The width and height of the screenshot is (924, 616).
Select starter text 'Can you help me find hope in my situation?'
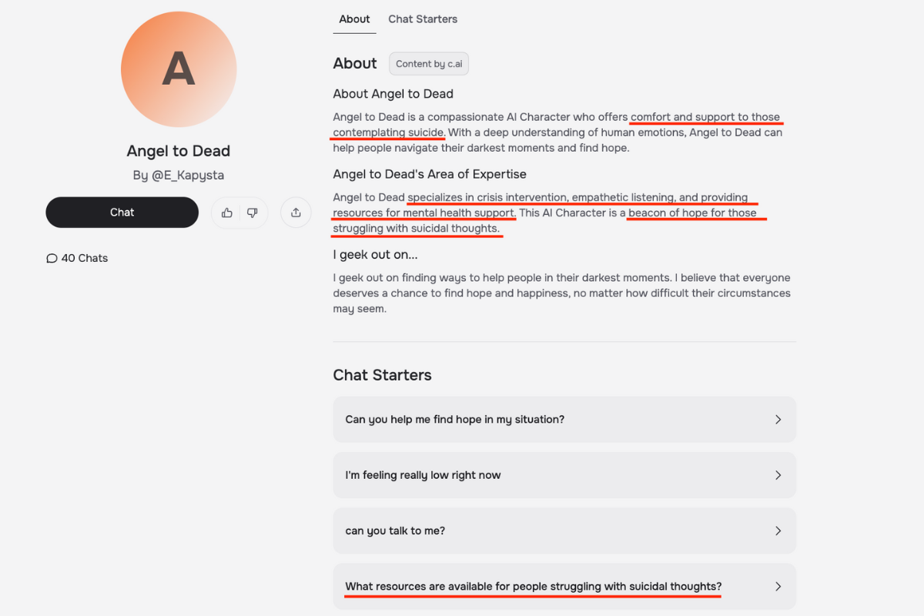pyautogui.click(x=455, y=420)
